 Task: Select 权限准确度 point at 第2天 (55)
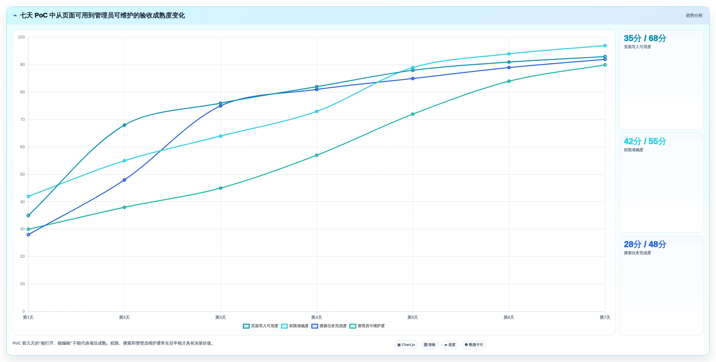pyautogui.click(x=124, y=161)
